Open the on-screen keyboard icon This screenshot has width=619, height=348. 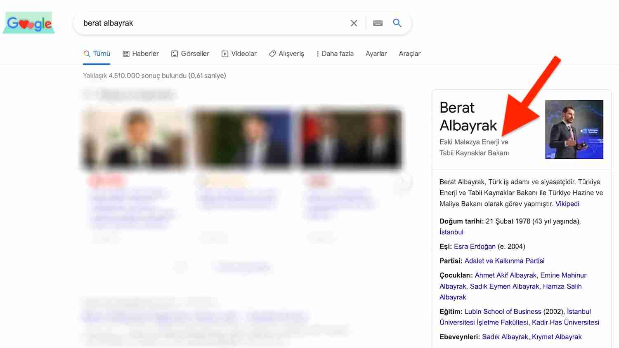[x=377, y=23]
